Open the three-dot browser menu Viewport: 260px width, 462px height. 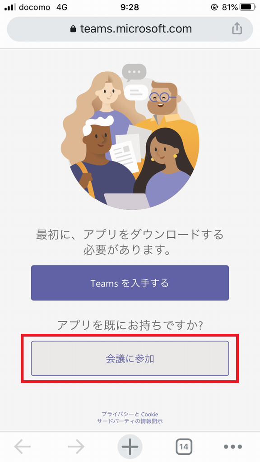tap(232, 447)
